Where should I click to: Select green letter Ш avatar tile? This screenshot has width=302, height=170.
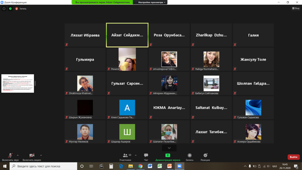point(127,132)
